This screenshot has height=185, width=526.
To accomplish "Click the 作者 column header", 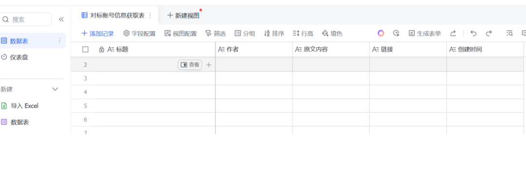I will [254, 50].
